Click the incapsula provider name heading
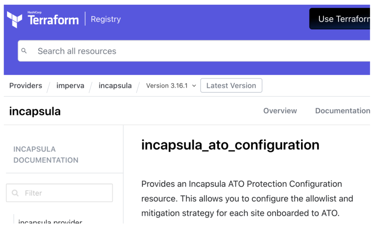 coord(35,111)
